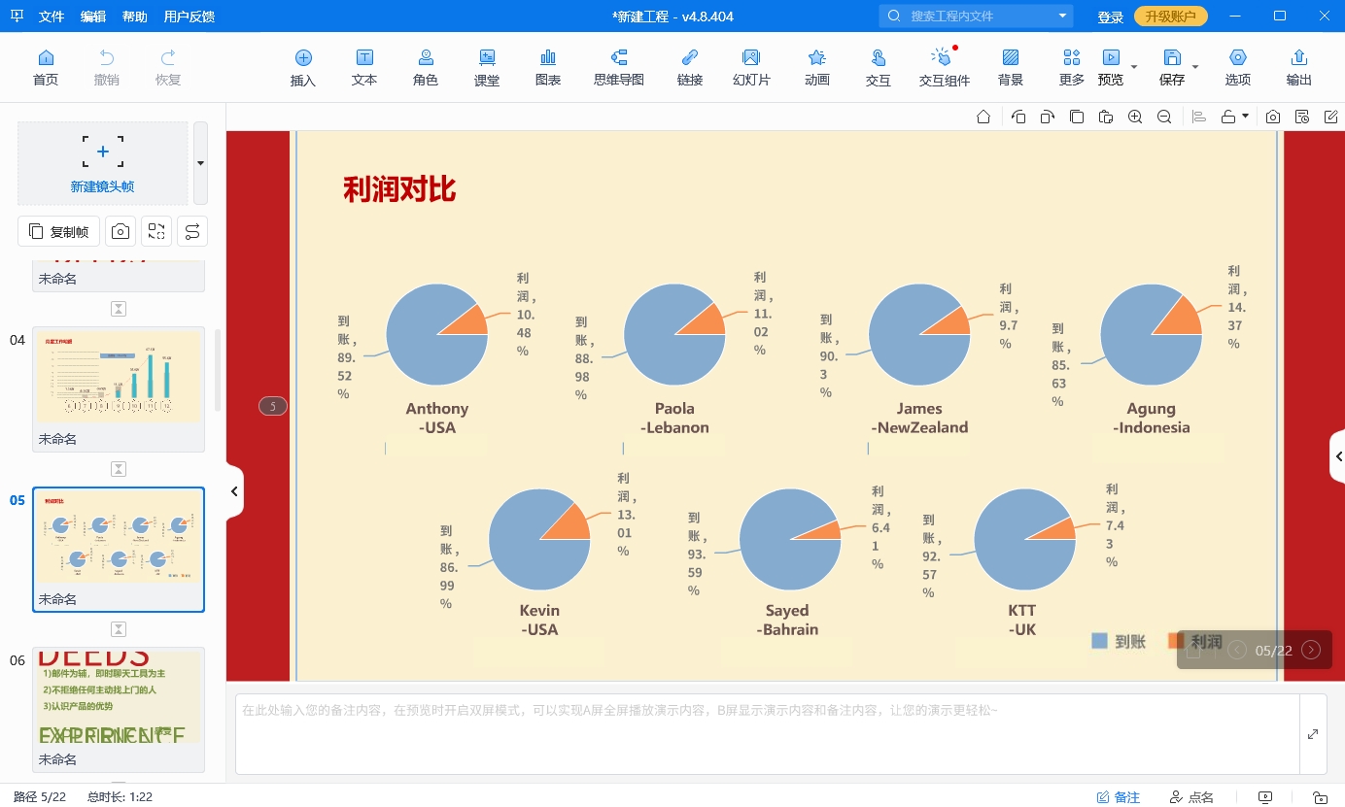1345x807 pixels.
Task: Click the status bar lock icon
Action: coord(1320,797)
